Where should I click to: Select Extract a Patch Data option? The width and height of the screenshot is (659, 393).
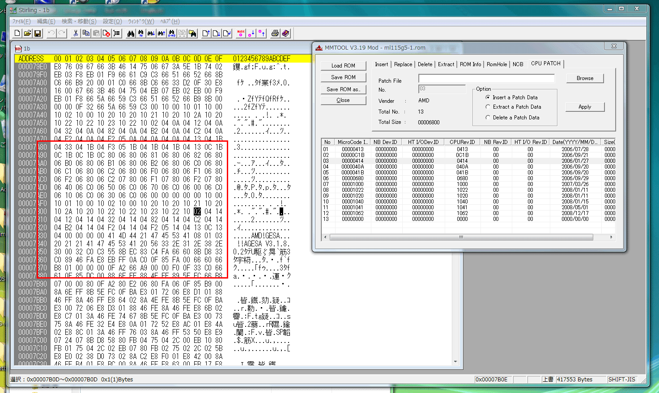(x=513, y=107)
